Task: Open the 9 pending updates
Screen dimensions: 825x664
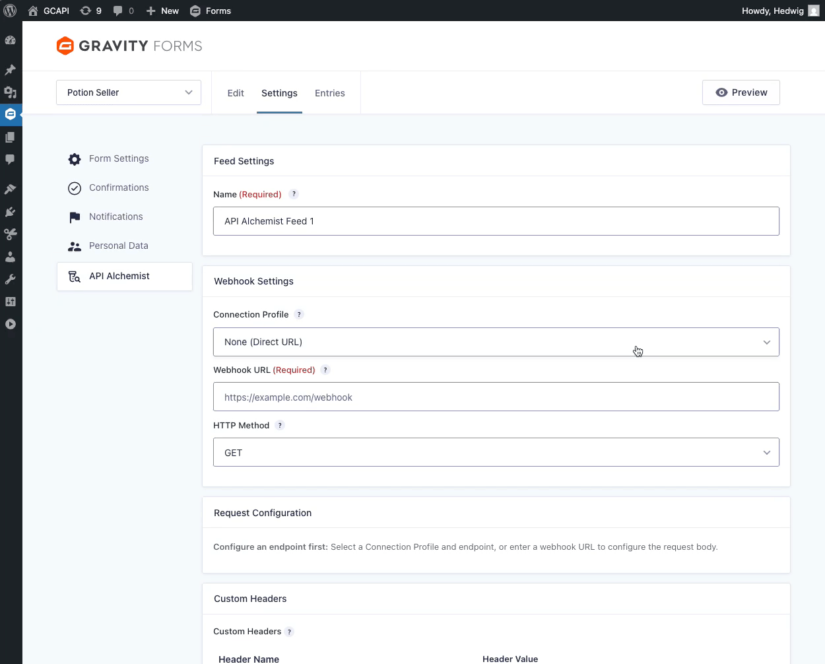Action: (x=91, y=11)
